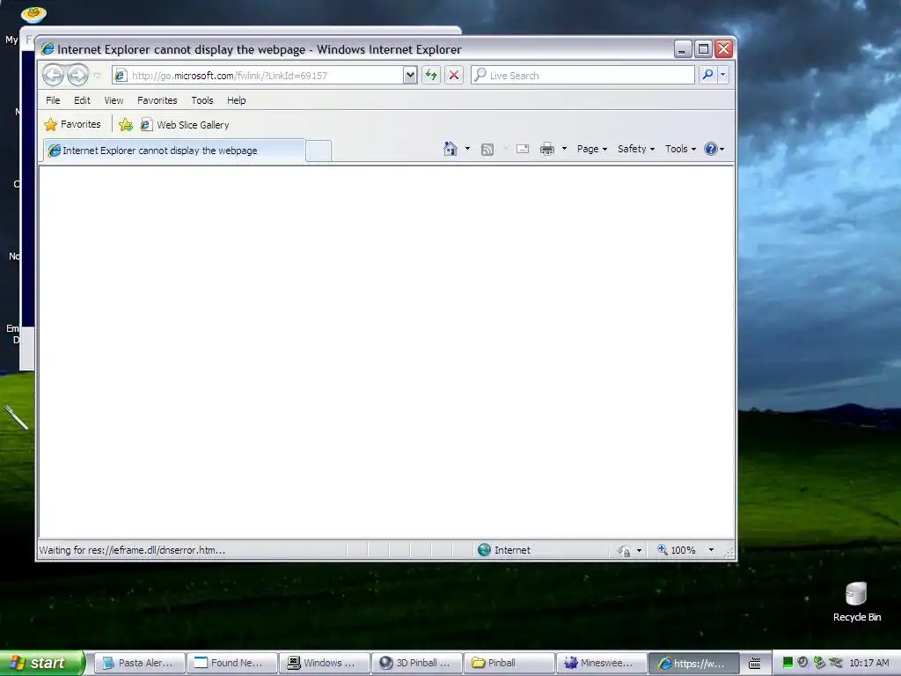This screenshot has height=676, width=901.
Task: Minimize the Internet Explorer window
Action: [x=683, y=49]
